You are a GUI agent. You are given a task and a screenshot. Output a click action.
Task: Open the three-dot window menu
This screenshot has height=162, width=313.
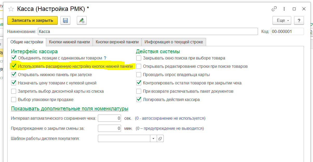tap(284, 9)
